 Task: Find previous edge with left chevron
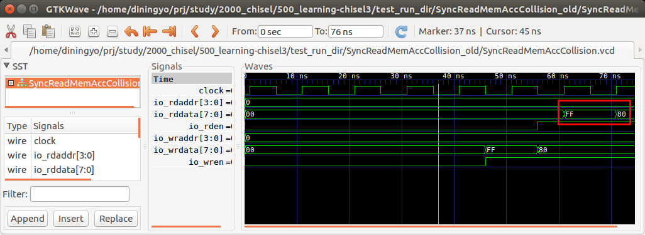tap(195, 31)
